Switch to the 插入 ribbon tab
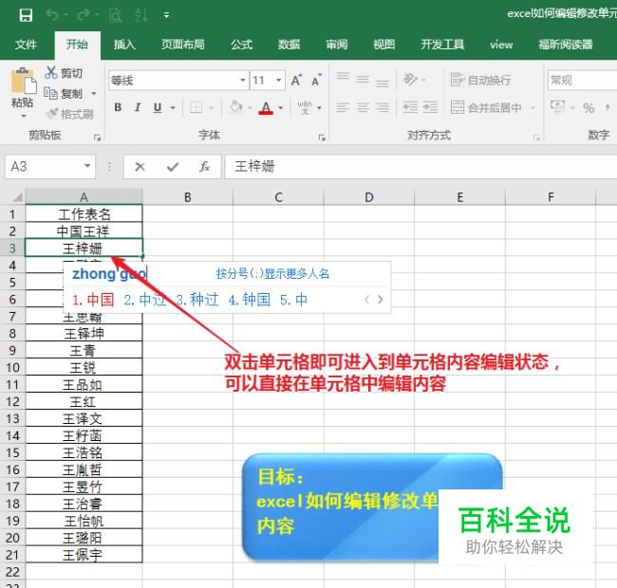Screen dimensions: 617x588 124,45
